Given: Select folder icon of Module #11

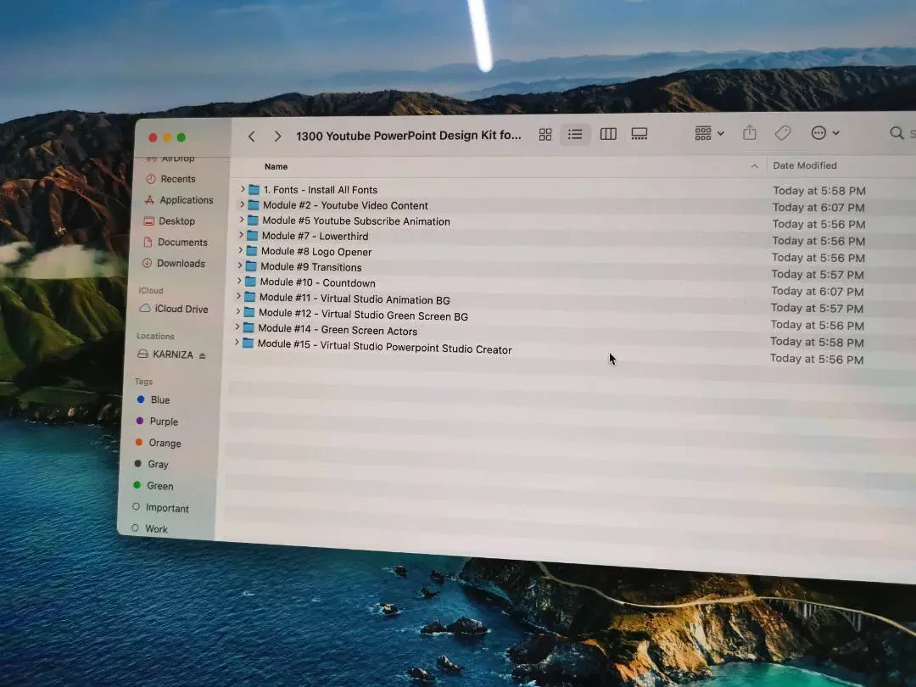Looking at the screenshot, I should pos(250,297).
